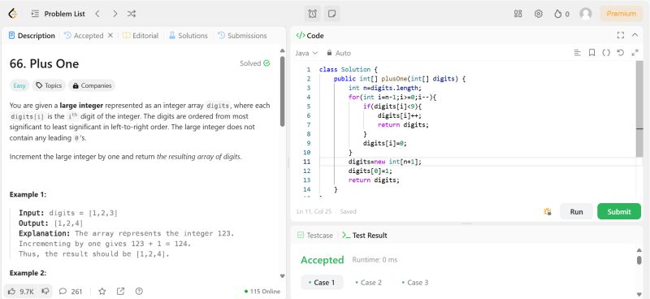Screen dimensions: 650x299
Task: Open the Editorial tab
Action: pos(141,36)
